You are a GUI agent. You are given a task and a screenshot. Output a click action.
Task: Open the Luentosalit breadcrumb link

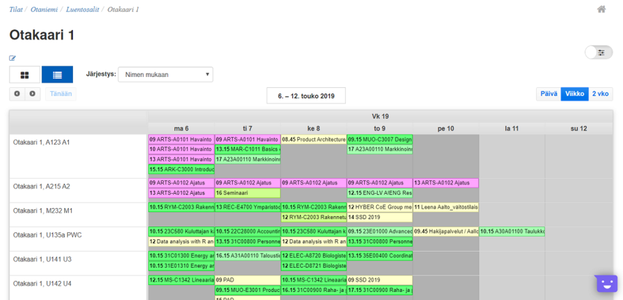tap(82, 10)
